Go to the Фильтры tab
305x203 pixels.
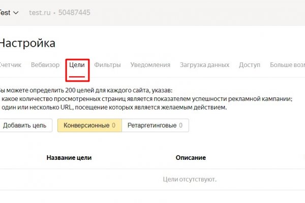(x=107, y=65)
